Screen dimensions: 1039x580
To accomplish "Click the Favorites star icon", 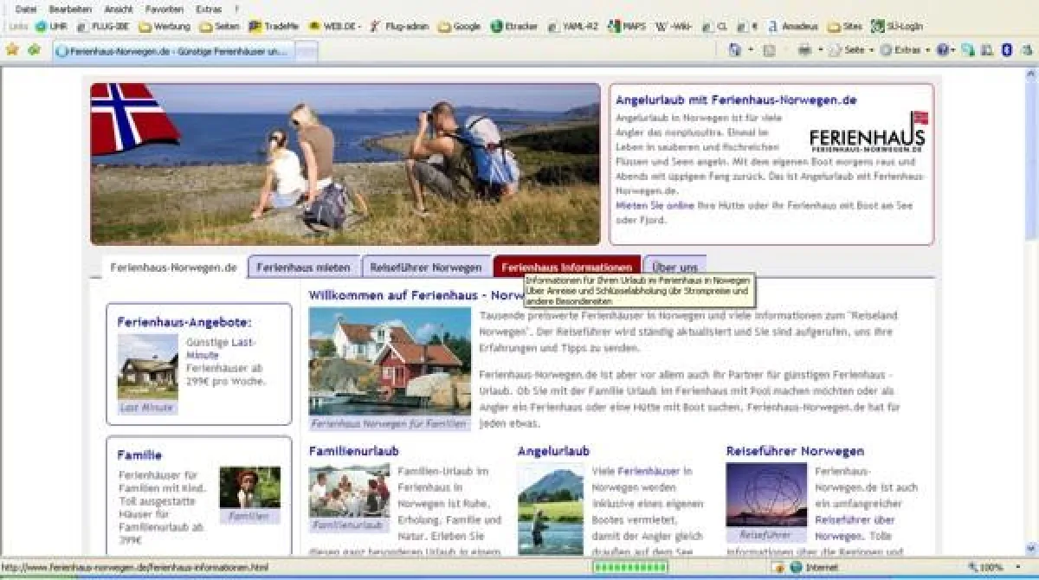I will pyautogui.click(x=14, y=51).
